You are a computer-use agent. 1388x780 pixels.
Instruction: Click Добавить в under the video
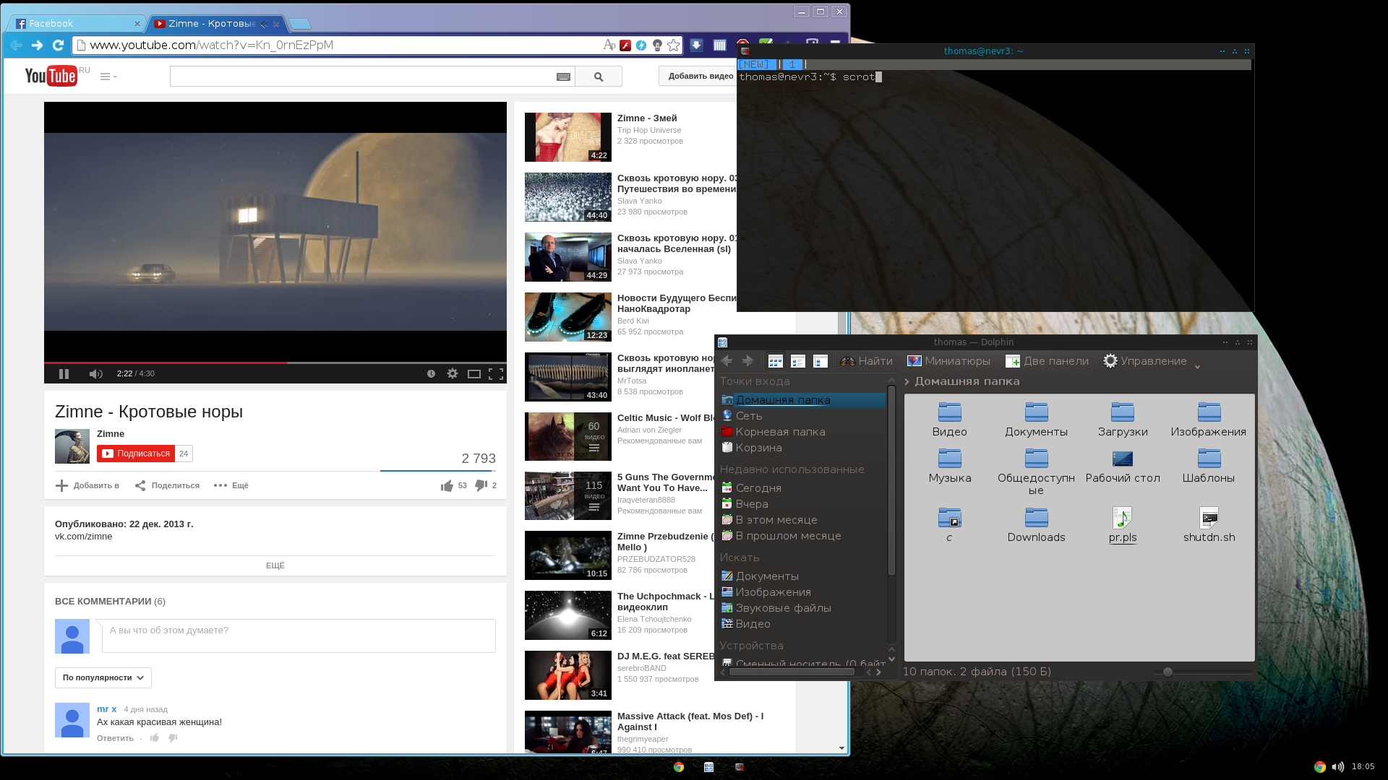(x=87, y=485)
